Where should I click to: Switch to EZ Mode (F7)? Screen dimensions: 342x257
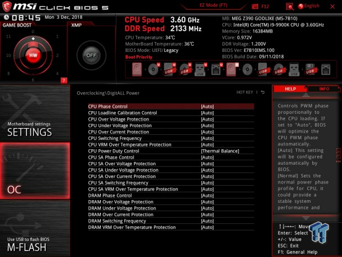[213, 5]
